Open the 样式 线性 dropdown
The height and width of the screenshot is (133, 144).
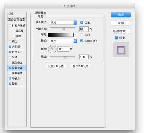(63, 41)
